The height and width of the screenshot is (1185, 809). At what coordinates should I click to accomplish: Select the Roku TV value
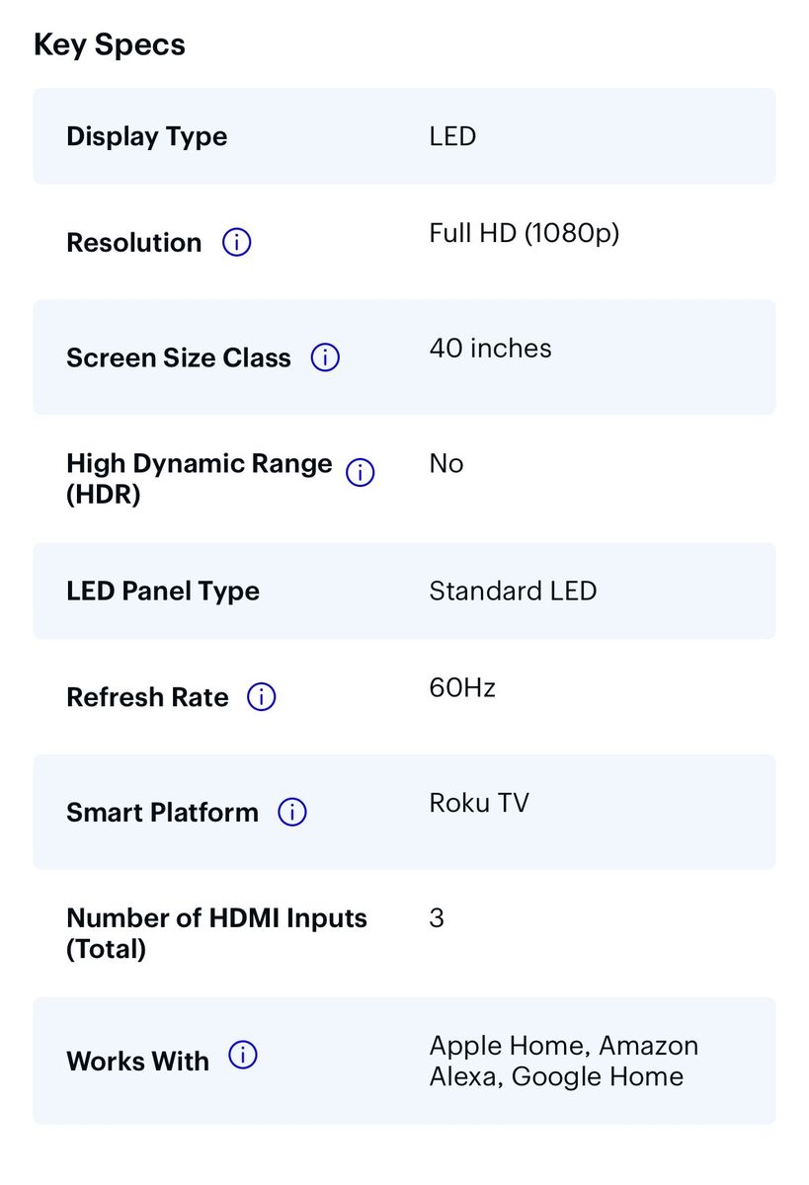[x=479, y=803]
